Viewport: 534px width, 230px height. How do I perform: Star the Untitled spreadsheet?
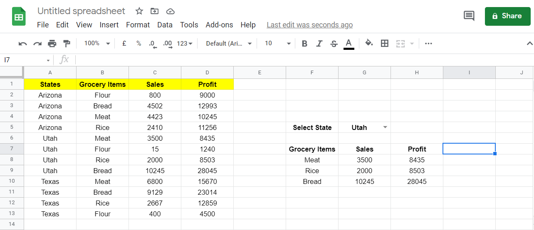139,11
